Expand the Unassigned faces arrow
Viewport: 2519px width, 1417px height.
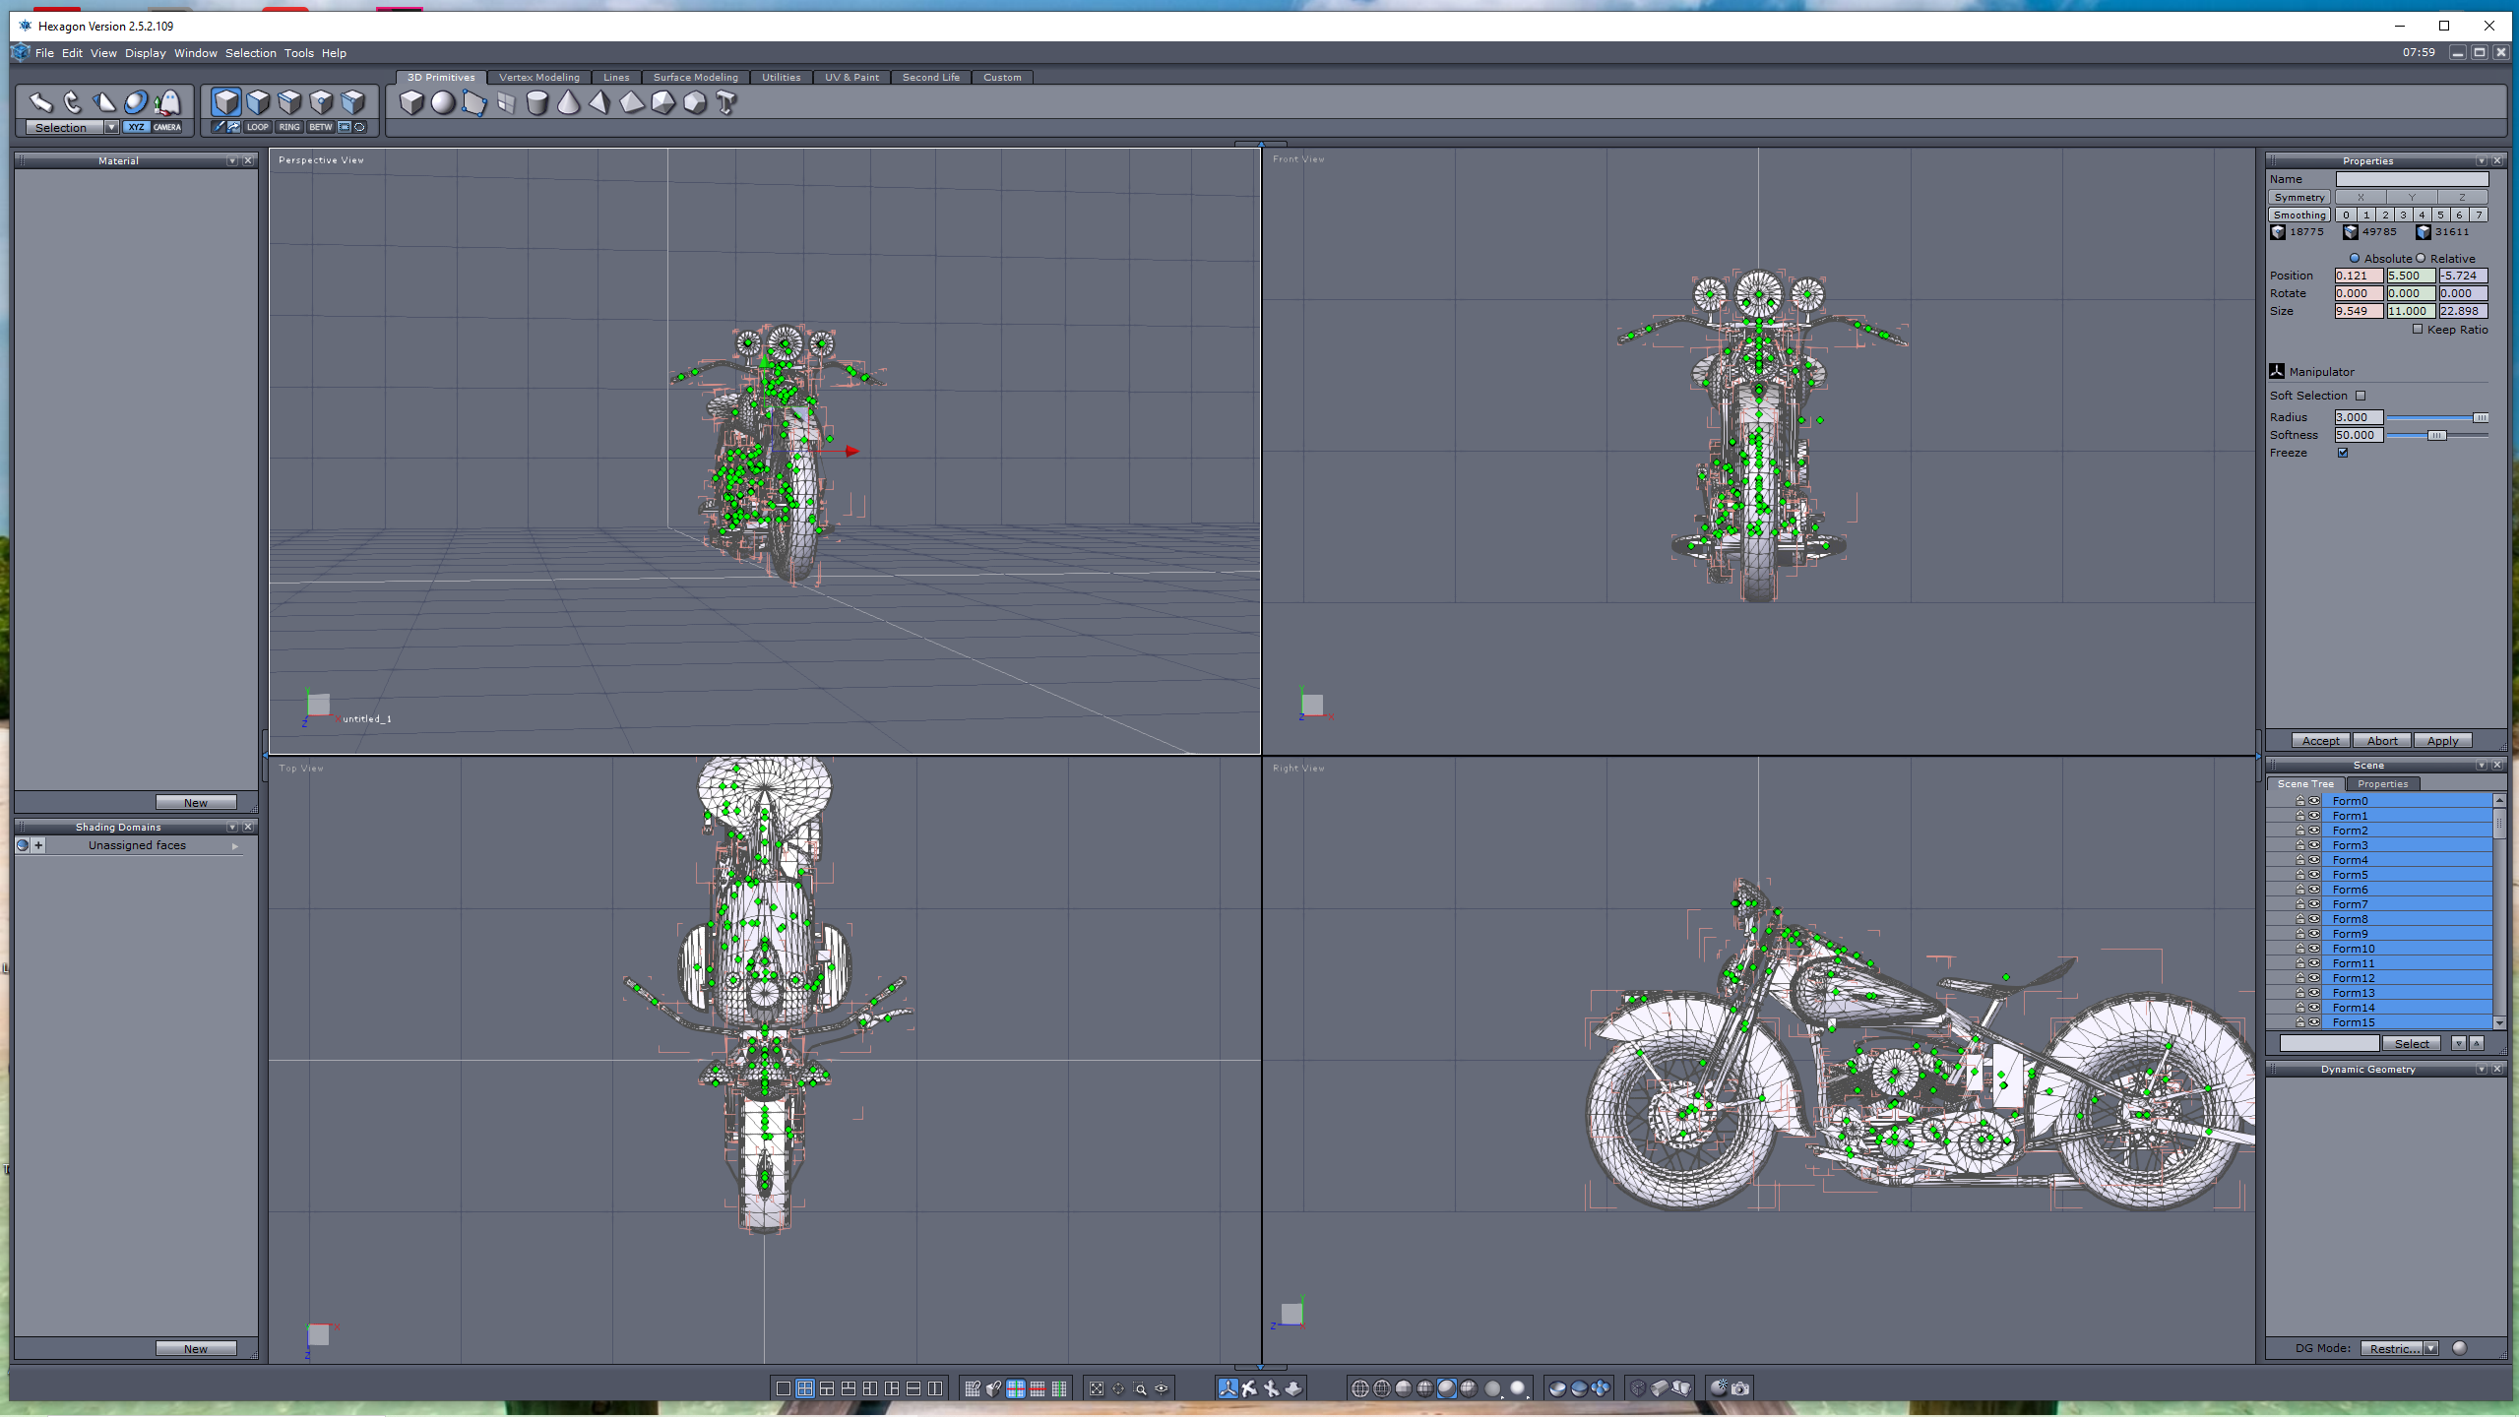pyautogui.click(x=234, y=846)
